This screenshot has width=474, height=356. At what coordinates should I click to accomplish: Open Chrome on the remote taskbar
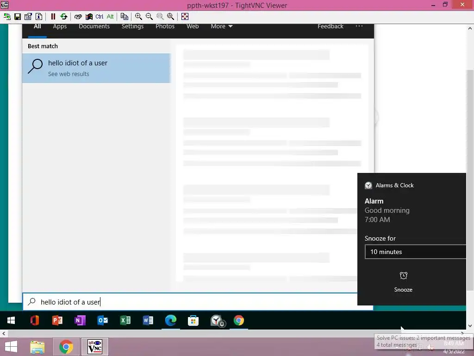[239, 320]
